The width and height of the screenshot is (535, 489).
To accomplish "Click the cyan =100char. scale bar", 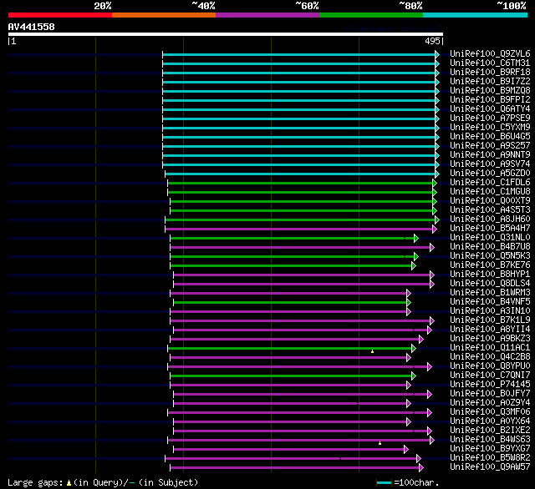I will [x=384, y=483].
